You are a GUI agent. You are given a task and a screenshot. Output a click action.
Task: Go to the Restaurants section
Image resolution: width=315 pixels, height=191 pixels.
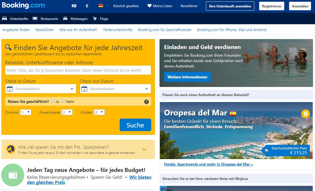pyautogui.click(x=50, y=19)
